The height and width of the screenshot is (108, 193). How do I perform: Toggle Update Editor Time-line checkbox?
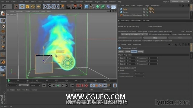point(170,34)
